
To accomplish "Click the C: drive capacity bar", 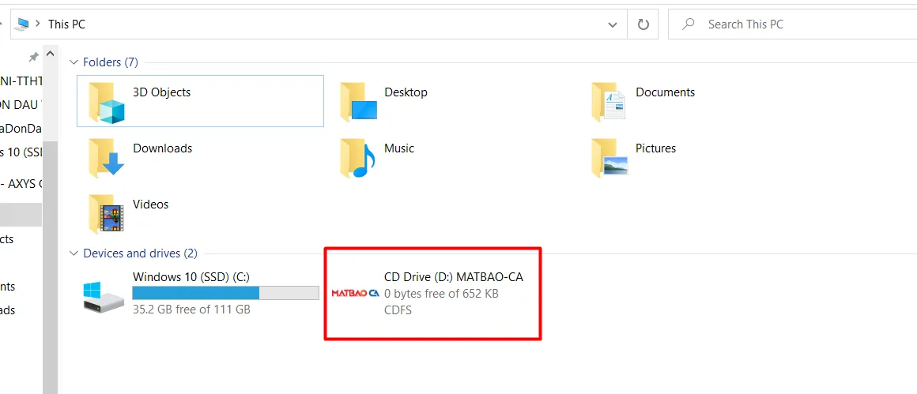I will point(226,293).
